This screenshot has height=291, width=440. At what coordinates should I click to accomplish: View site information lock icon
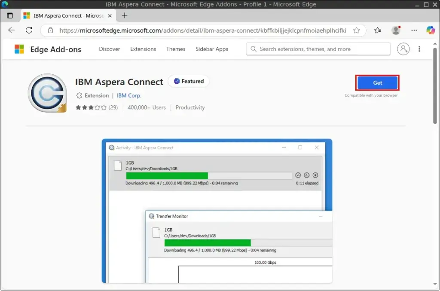pos(51,31)
